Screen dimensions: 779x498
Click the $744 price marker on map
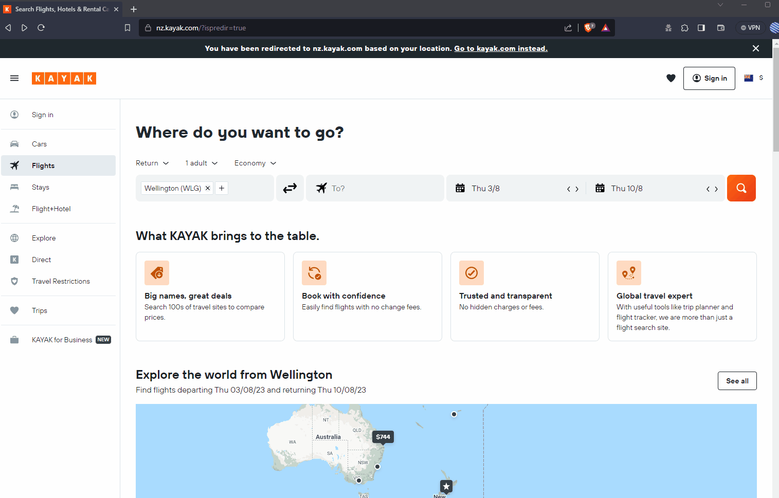383,437
